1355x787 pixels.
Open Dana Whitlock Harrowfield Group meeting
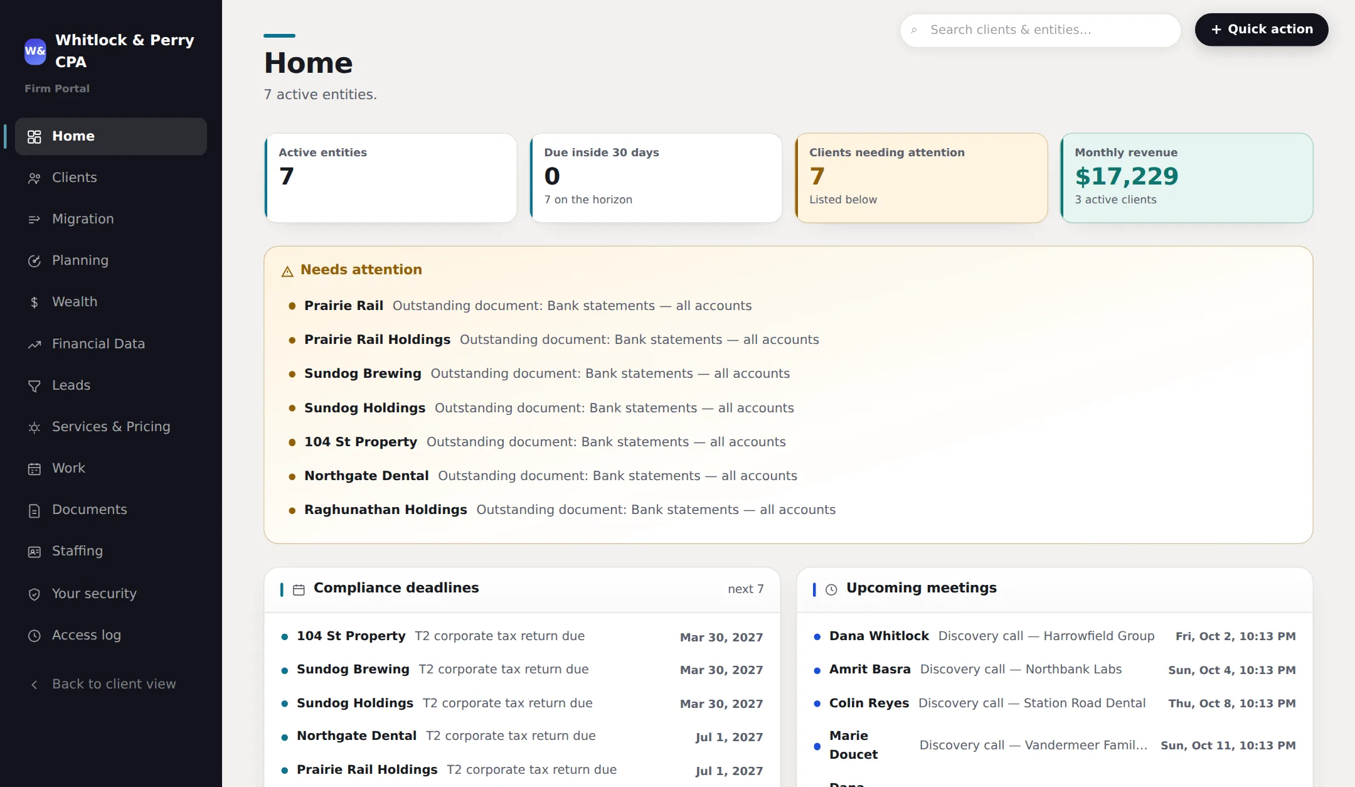1055,636
